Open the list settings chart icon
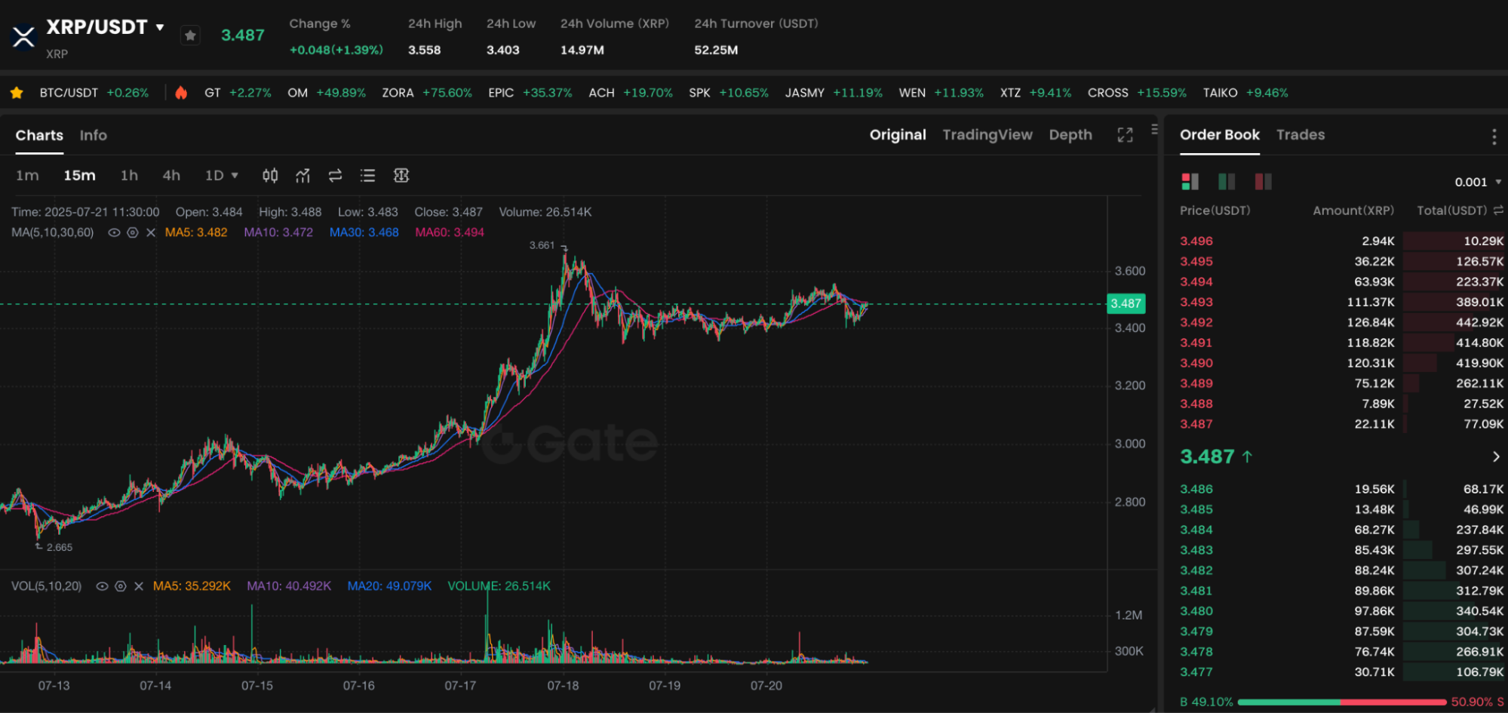Viewport: 1508px width, 713px height. pyautogui.click(x=367, y=175)
